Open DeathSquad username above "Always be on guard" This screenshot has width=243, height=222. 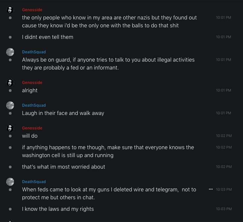click(x=34, y=52)
